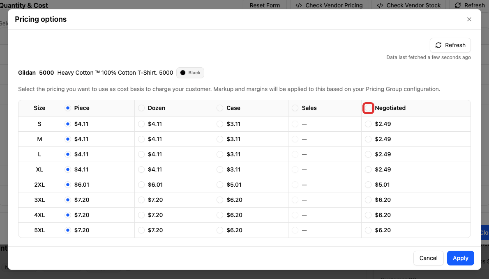This screenshot has width=489, height=279.
Task: Choose Dozen $6.01 for size 2XL
Action: pos(141,185)
